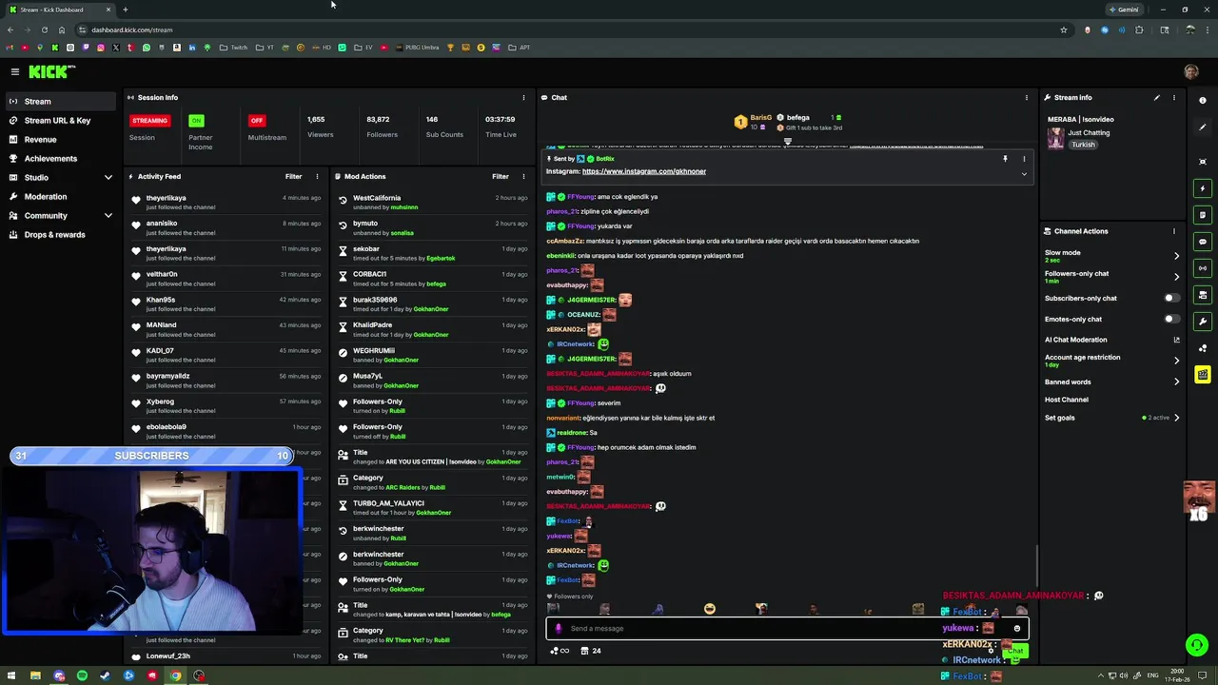Toggle Subscribers-only chat switch
Image resolution: width=1218 pixels, height=685 pixels.
(1171, 298)
